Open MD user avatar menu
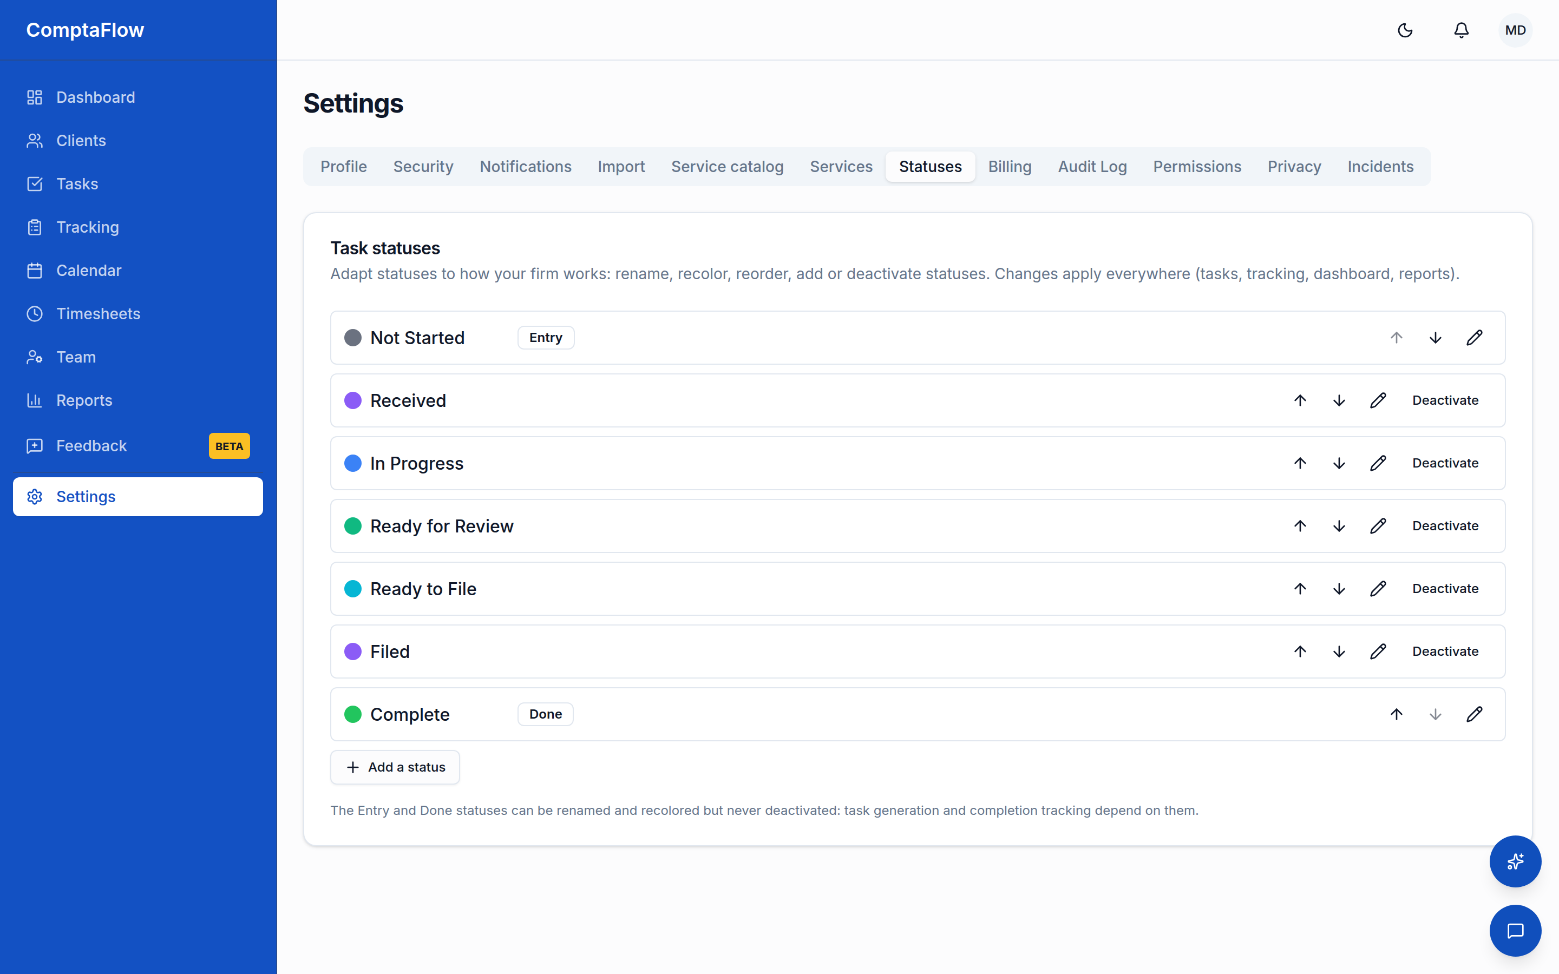1559x974 pixels. [x=1515, y=30]
